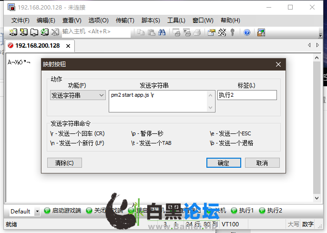Click the red disconnected icon on session tab
Viewport: 327px width, 233px height.
point(10,45)
